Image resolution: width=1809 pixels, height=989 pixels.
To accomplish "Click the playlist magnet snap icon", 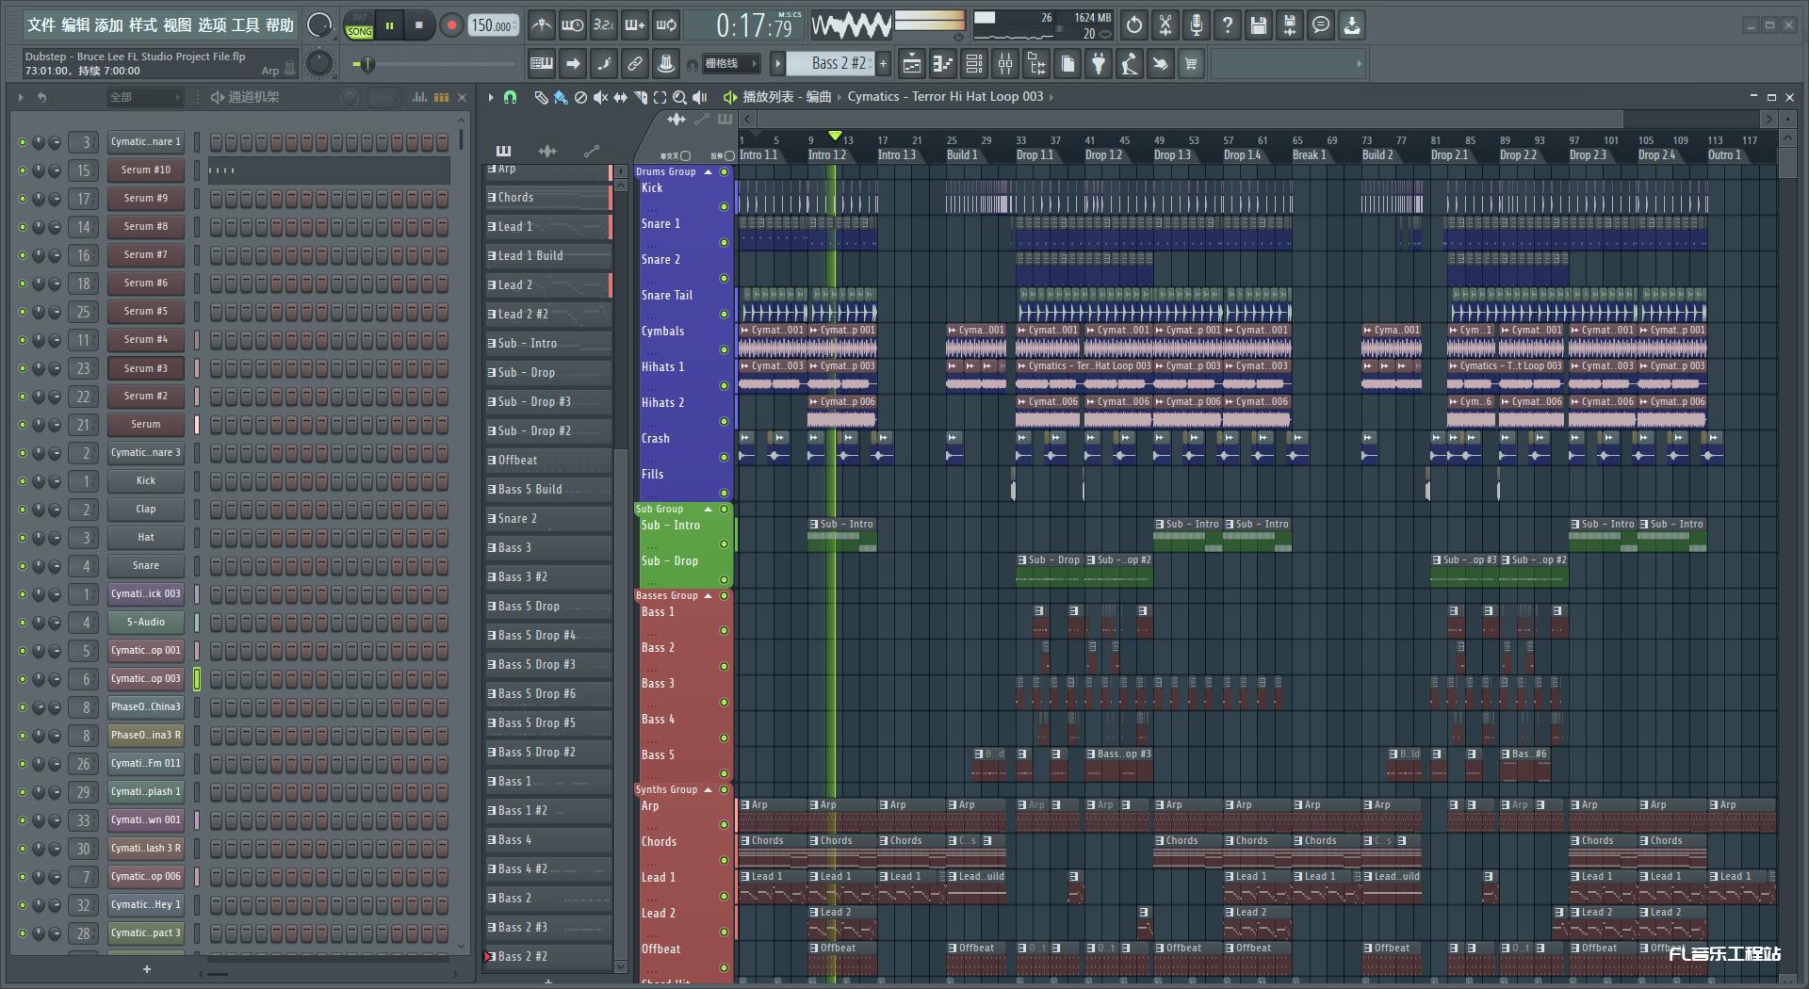I will [x=510, y=97].
